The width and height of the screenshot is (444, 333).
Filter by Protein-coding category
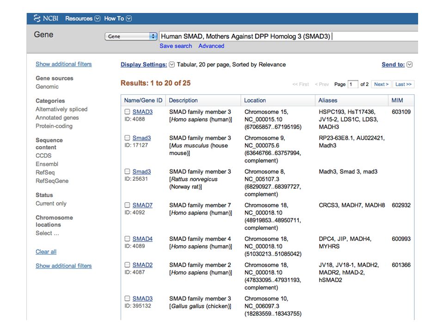[54, 126]
